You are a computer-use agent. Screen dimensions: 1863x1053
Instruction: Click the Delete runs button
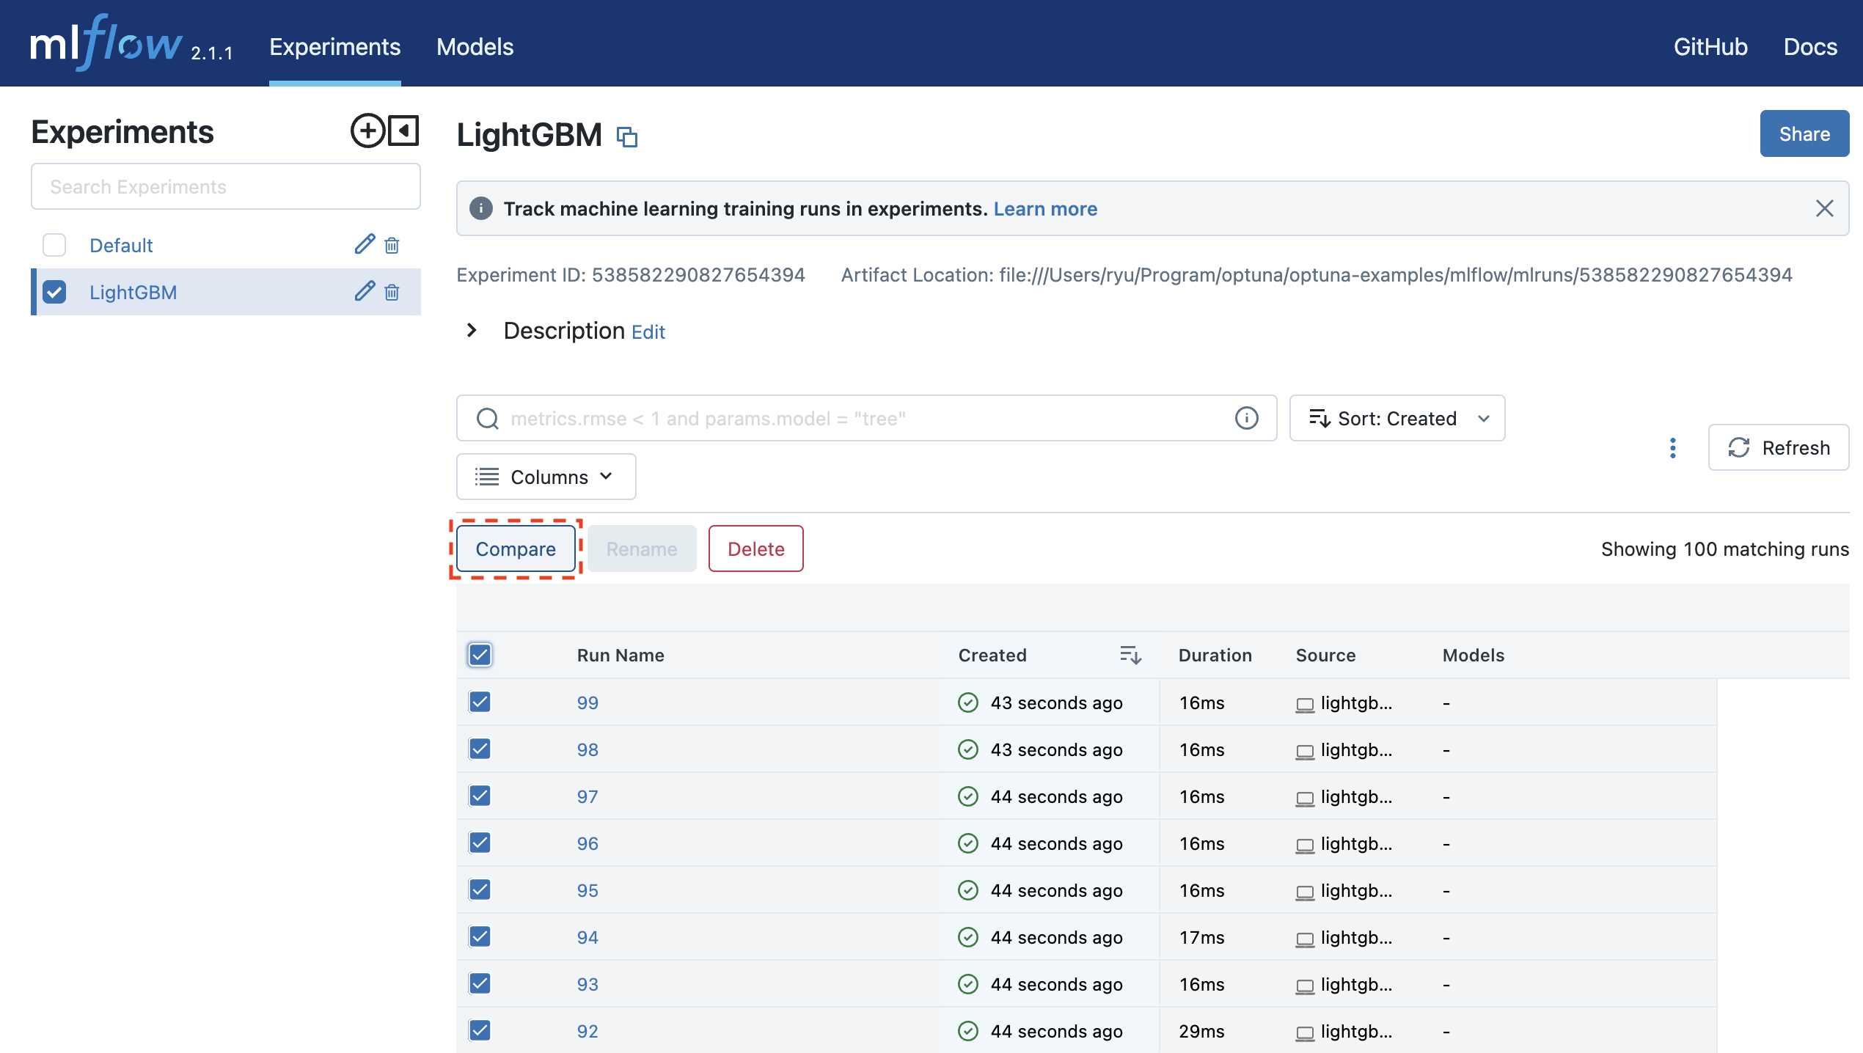tap(756, 548)
